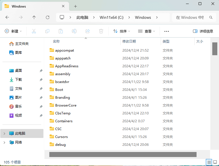The height and width of the screenshot is (166, 219).
Task: Select 下载 in the navigation sidebar
Action: coord(18,80)
